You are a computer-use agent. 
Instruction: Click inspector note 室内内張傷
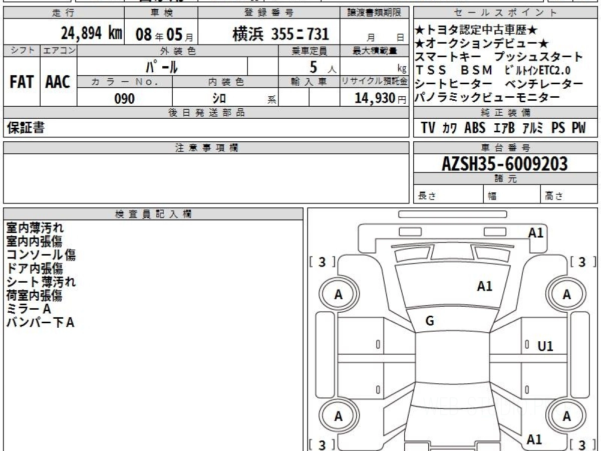[x=34, y=242]
